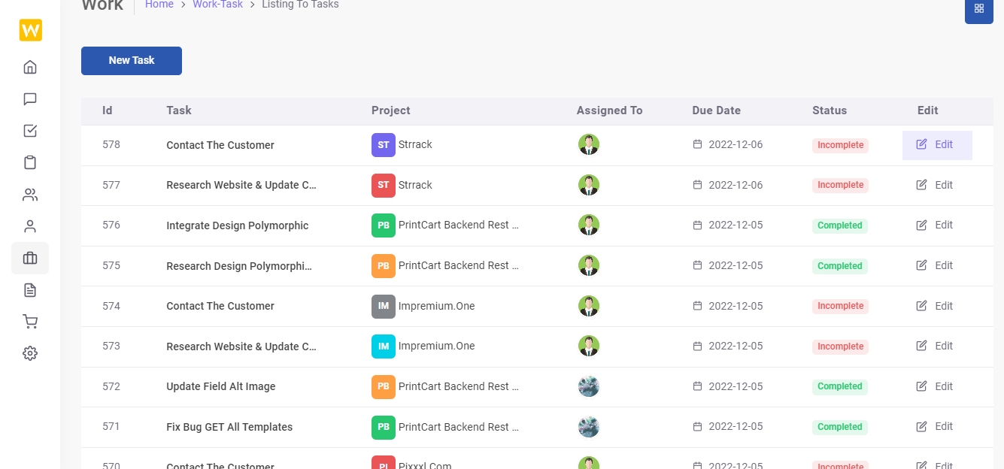Go to Home breadcrumb link

[x=159, y=5]
